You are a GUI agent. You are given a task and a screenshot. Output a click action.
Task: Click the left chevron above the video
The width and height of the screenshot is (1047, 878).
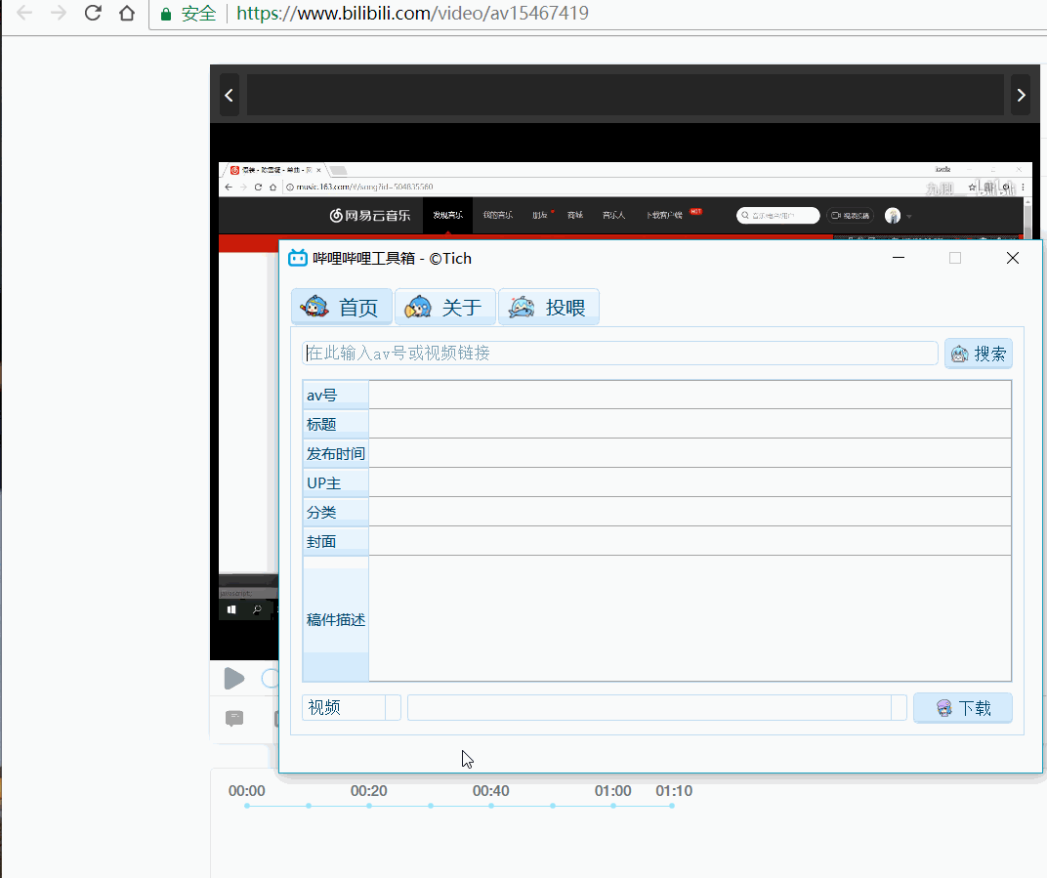229,95
